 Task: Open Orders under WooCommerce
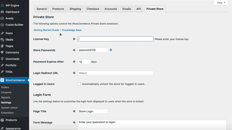[x=5, y=87]
